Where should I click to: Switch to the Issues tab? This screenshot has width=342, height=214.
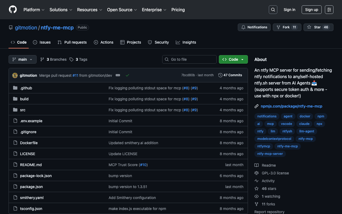pos(42,42)
